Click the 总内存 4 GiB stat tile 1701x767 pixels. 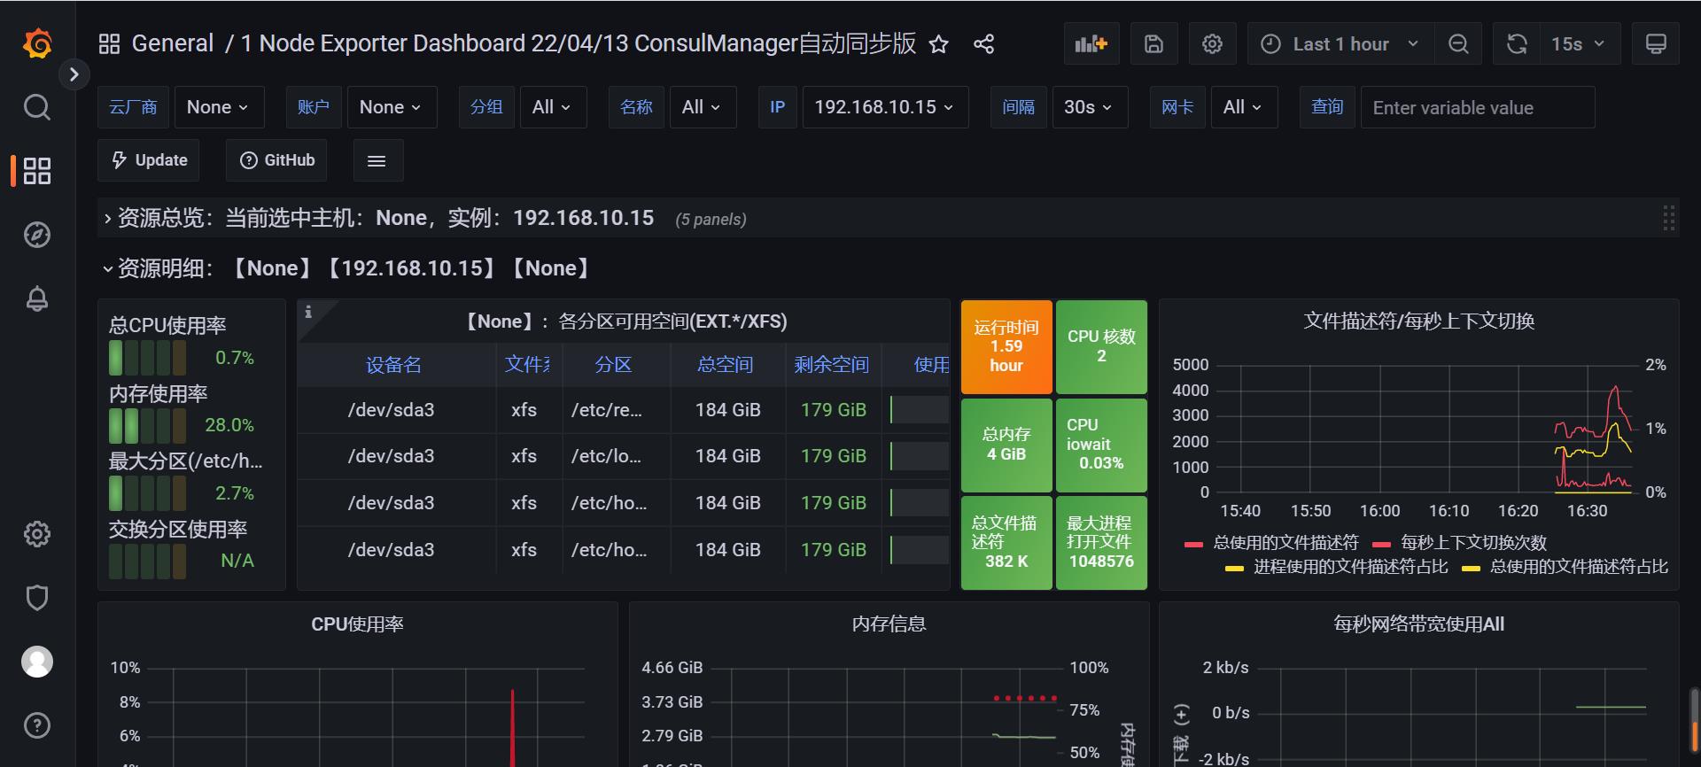pos(1006,445)
